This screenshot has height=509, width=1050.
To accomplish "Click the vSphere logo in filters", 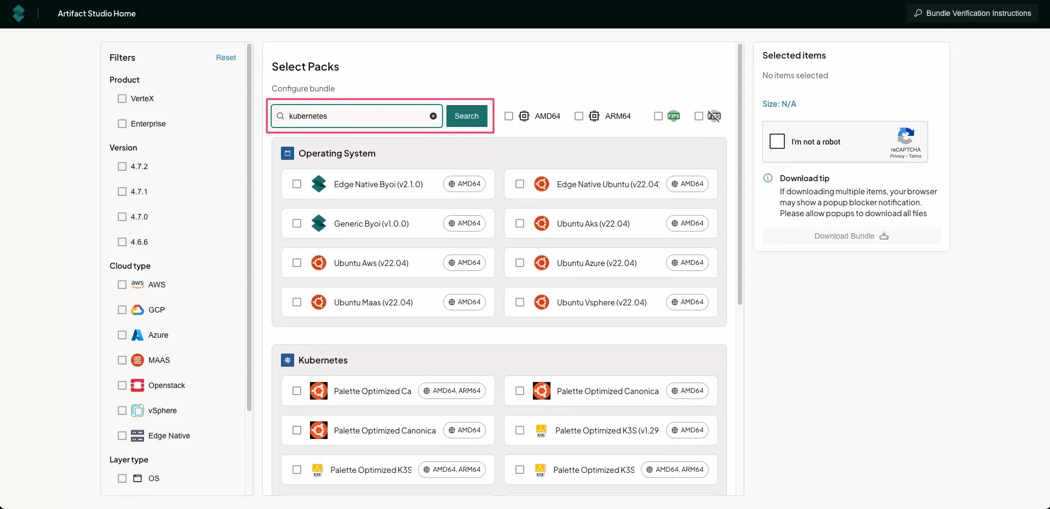I will 137,410.
